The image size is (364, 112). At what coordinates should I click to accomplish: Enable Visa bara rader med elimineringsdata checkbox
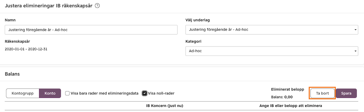pyautogui.click(x=67, y=93)
